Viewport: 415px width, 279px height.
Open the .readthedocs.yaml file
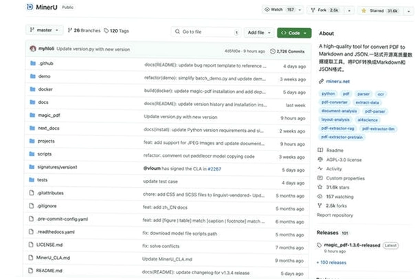pyautogui.click(x=56, y=232)
